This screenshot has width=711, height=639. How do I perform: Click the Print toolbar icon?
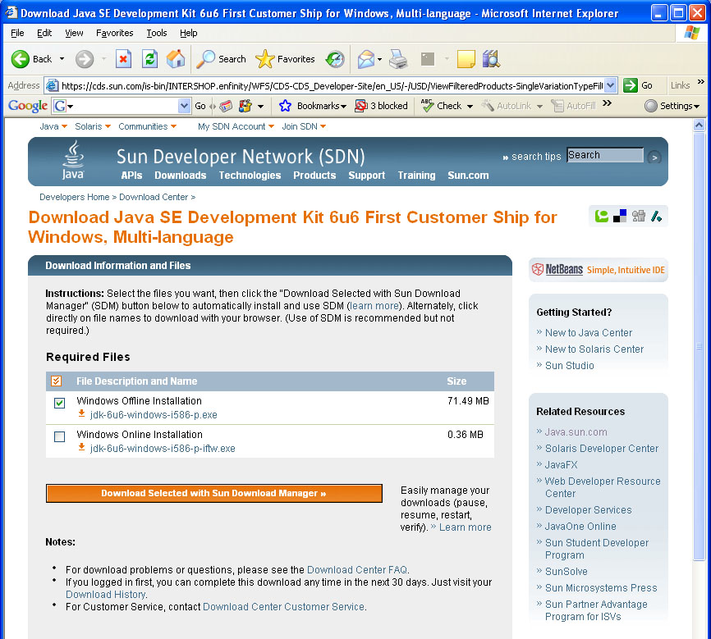click(x=398, y=59)
